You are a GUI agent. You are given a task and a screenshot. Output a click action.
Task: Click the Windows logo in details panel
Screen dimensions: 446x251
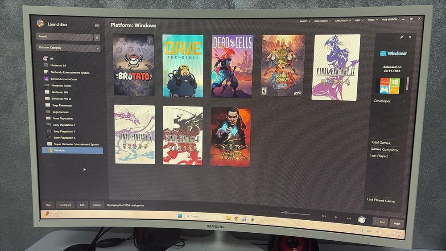[x=393, y=53]
